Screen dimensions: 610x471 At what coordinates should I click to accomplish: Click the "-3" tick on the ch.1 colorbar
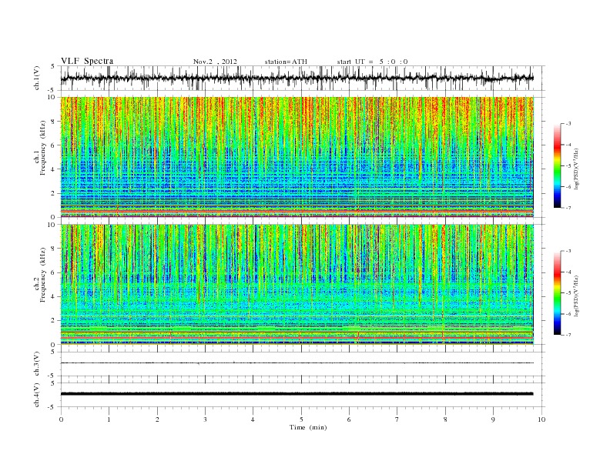coord(568,124)
